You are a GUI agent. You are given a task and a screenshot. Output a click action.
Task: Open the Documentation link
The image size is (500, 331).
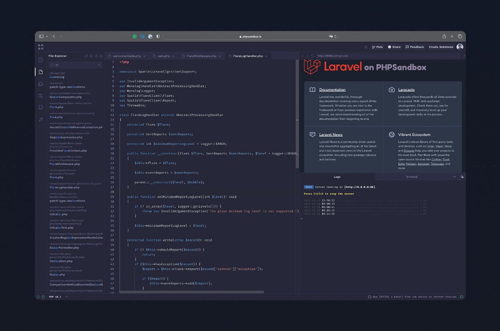(x=332, y=90)
